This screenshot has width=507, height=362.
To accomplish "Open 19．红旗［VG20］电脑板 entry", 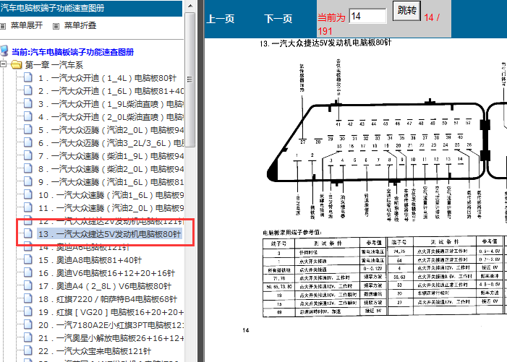I will (111, 312).
